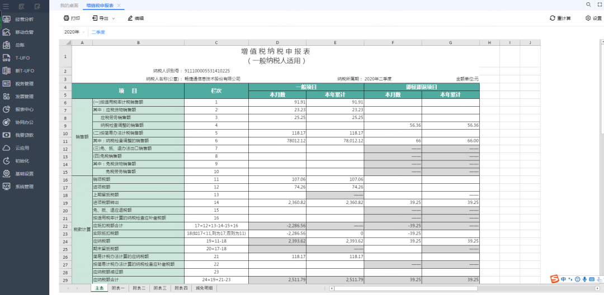The height and width of the screenshot is (295, 604).
Task: Click the horizontal scrollbar thumb
Action: (x=405, y=288)
